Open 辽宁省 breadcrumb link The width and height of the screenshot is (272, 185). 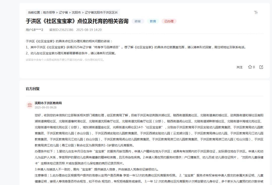tap(63, 12)
